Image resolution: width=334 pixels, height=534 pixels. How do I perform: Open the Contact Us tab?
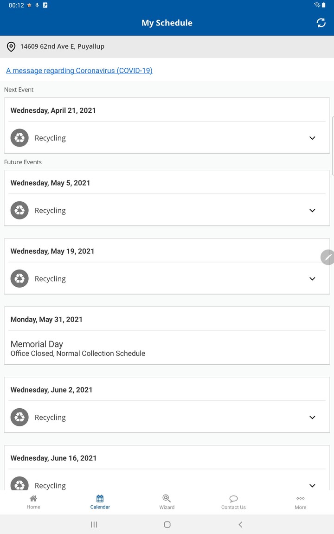coord(233,502)
